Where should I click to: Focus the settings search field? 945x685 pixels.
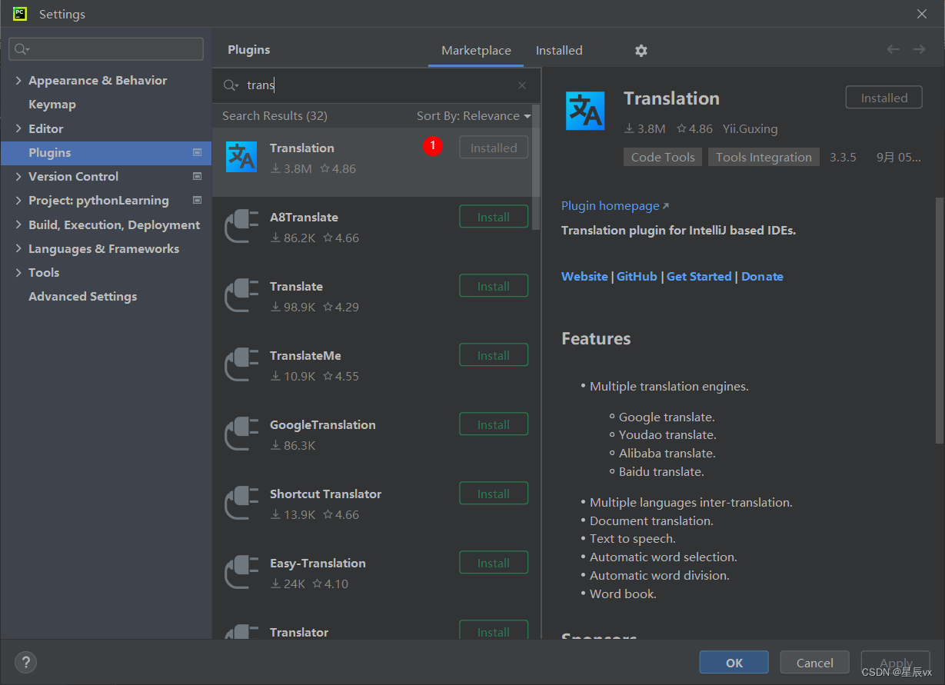pyautogui.click(x=106, y=49)
